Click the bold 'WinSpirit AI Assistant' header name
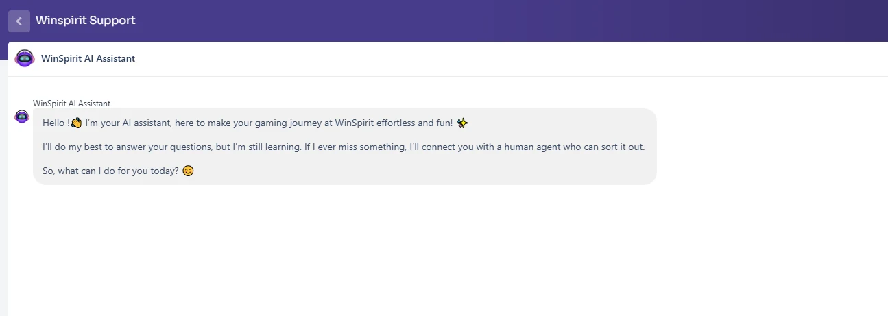 click(x=88, y=59)
